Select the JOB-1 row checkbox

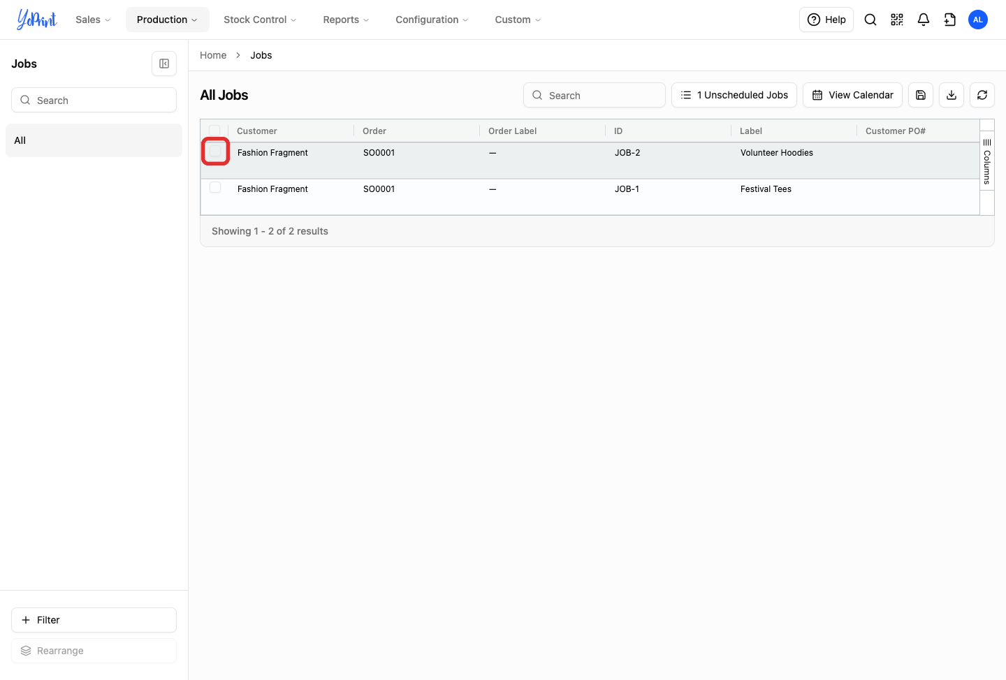pos(215,187)
